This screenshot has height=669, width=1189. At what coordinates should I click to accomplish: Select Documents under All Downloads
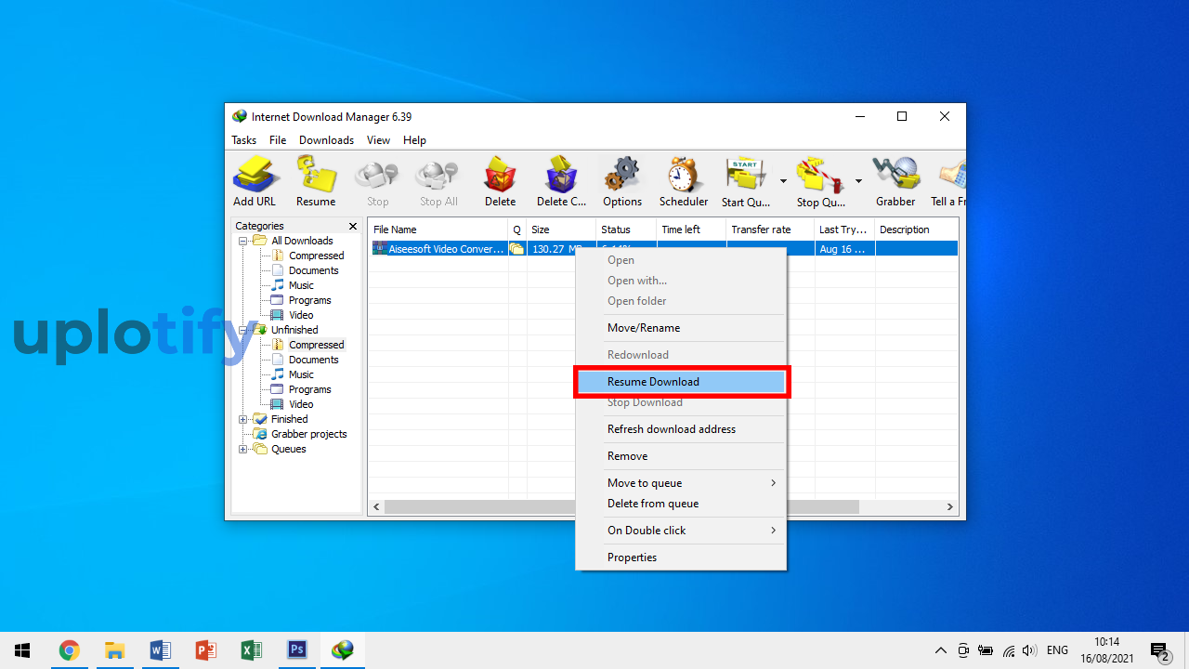313,270
